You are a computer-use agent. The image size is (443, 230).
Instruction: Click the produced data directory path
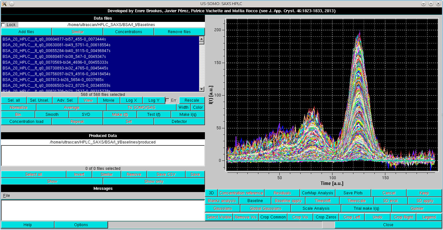tap(103, 142)
